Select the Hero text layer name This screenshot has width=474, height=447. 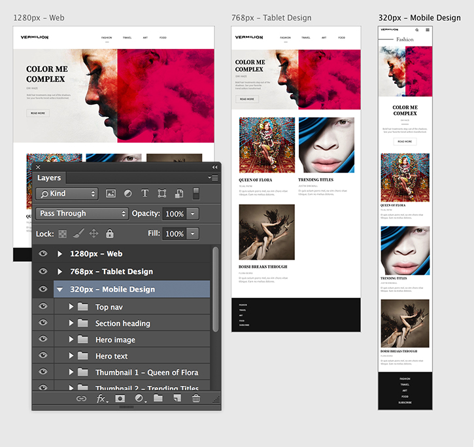(x=112, y=356)
